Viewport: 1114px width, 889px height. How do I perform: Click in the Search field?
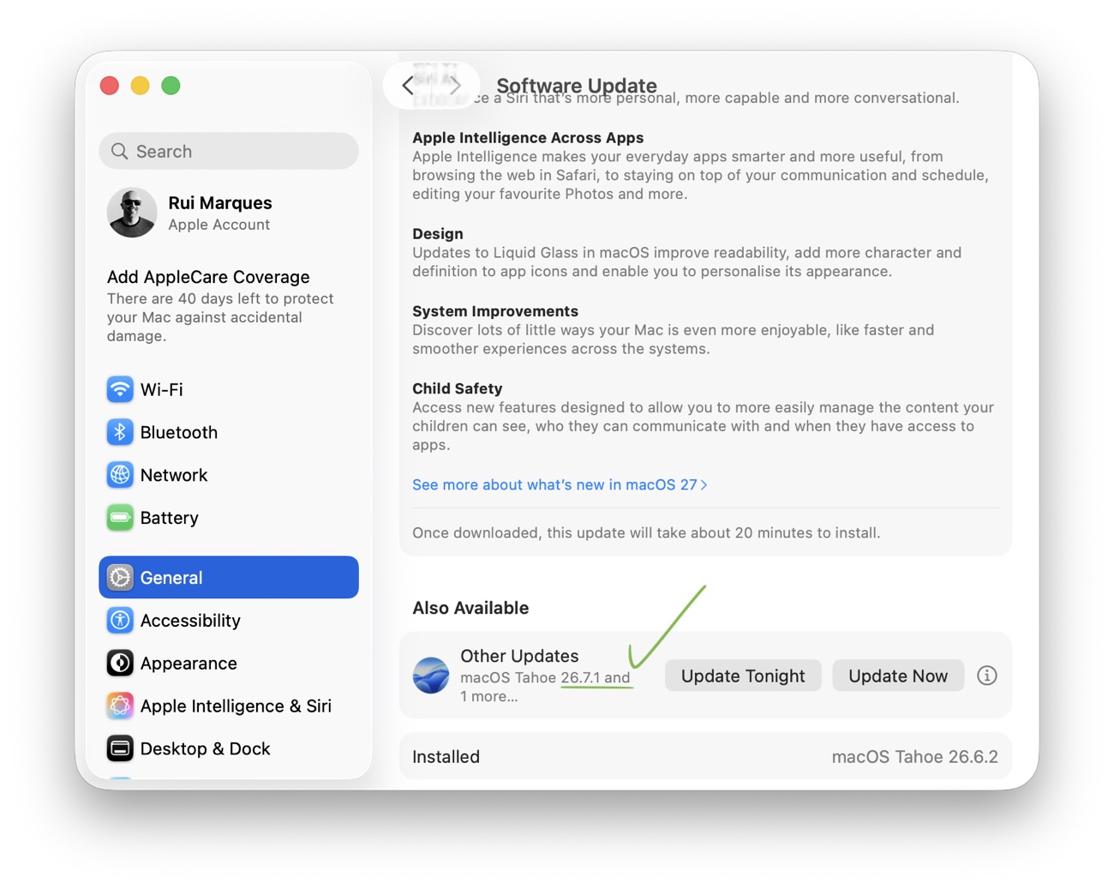click(x=229, y=151)
